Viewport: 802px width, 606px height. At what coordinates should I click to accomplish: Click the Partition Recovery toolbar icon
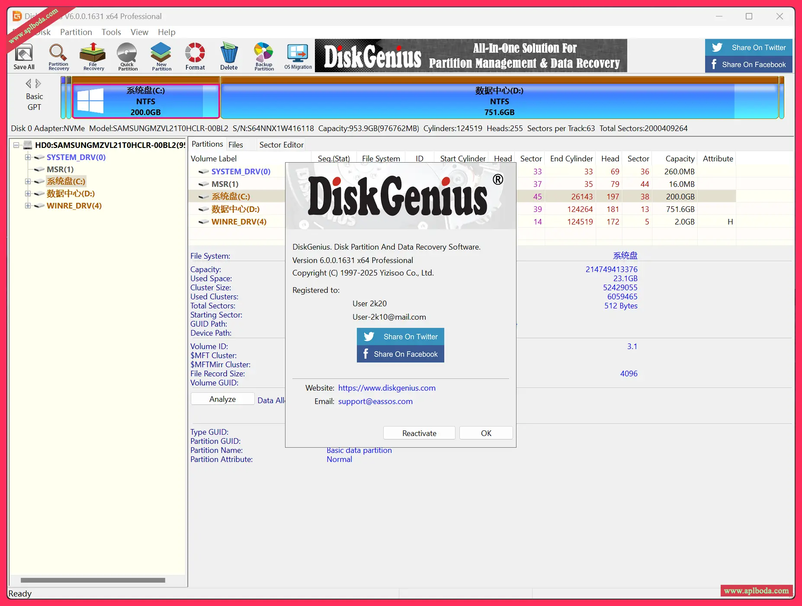pos(58,56)
